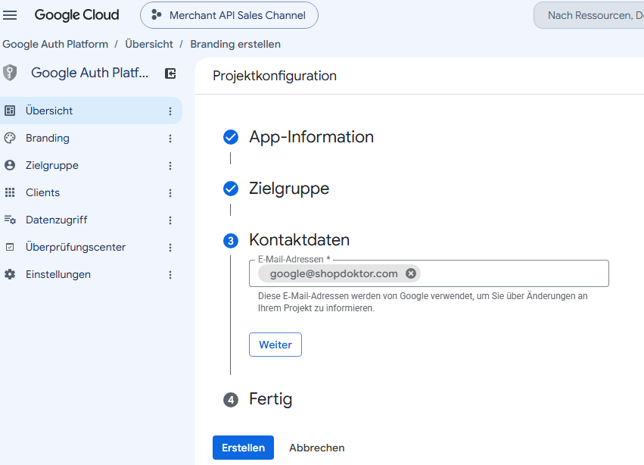Click the Überprüfungscenter checkbox icon

pos(10,247)
